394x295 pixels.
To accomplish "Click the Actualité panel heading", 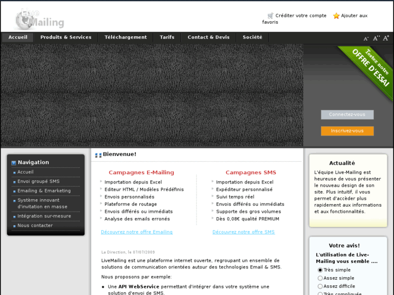I will [x=342, y=163].
